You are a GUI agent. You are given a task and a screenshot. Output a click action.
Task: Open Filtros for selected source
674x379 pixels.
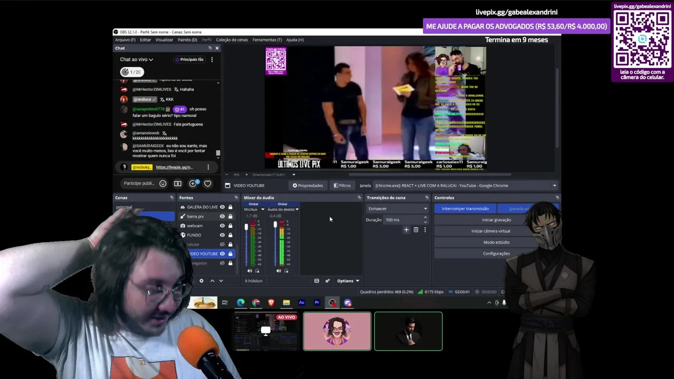click(x=342, y=185)
